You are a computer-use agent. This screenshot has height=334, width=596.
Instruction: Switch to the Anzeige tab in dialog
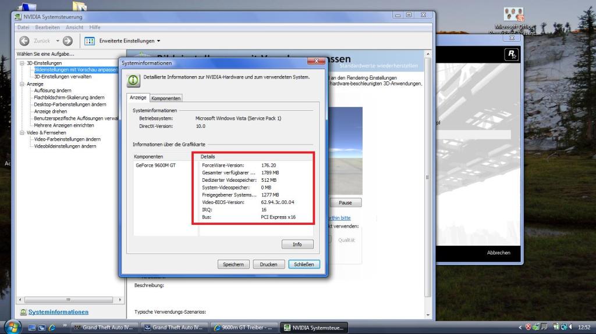(138, 98)
